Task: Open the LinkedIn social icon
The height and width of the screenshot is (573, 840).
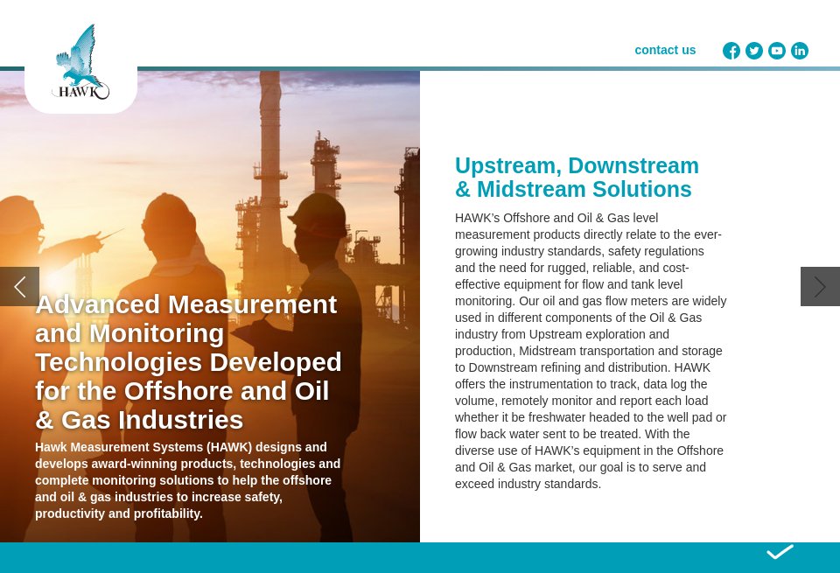Action: [800, 51]
